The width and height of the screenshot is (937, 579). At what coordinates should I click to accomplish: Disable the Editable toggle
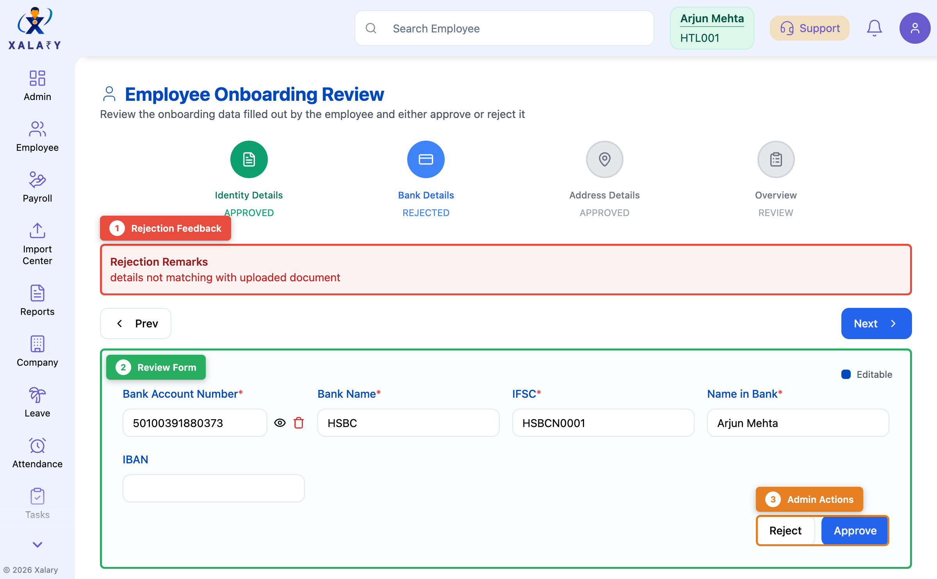(x=846, y=374)
